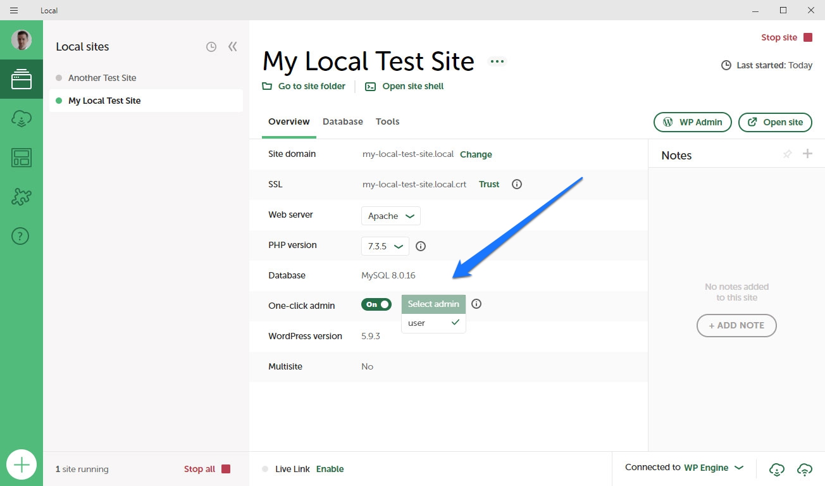Click the WP Admin button

693,122
